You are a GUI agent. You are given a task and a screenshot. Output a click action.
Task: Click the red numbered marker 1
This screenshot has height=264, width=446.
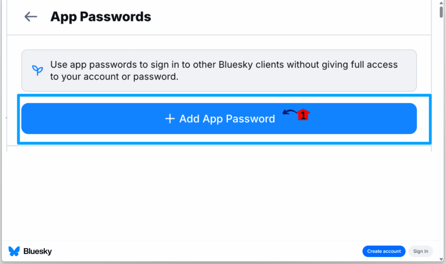tap(303, 115)
